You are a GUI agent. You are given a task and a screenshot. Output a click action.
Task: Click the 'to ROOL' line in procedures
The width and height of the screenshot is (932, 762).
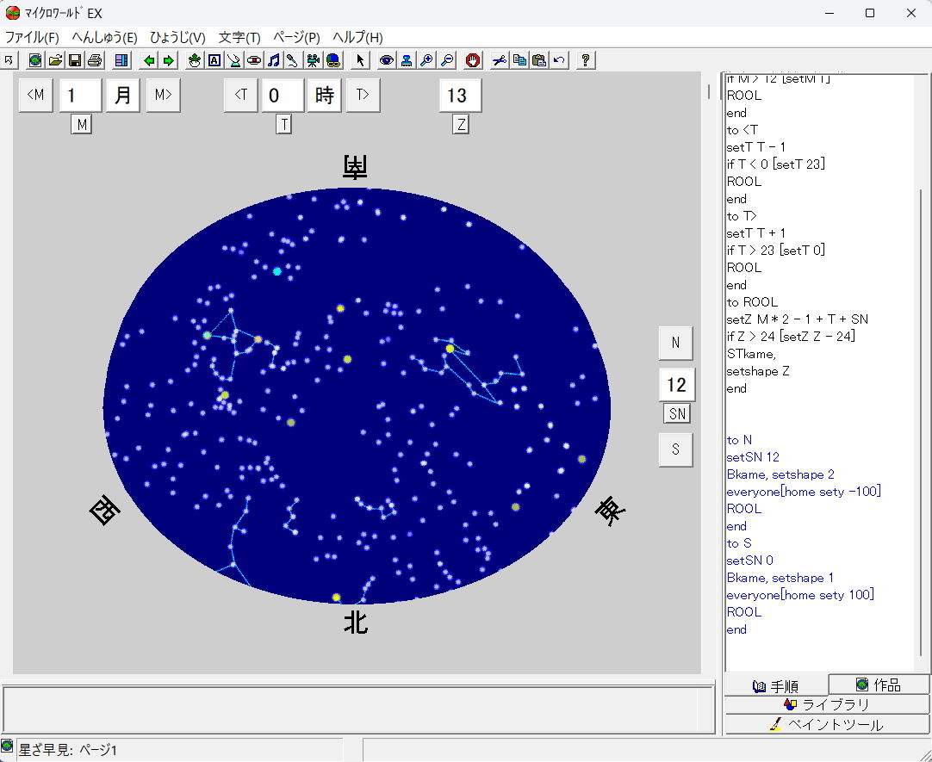click(752, 301)
